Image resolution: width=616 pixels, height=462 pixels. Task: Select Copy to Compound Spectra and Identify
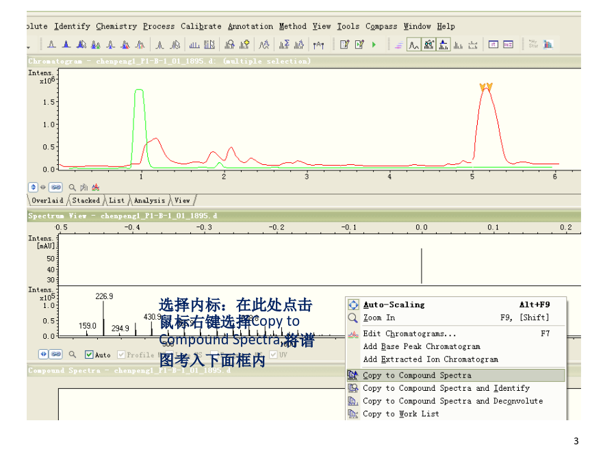coord(456,388)
